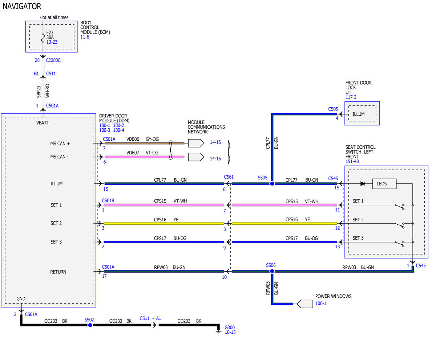Open the 11-6 BCM page reference

[85, 37]
